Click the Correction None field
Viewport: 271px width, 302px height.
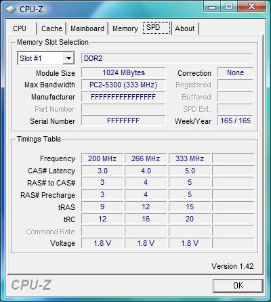(235, 72)
